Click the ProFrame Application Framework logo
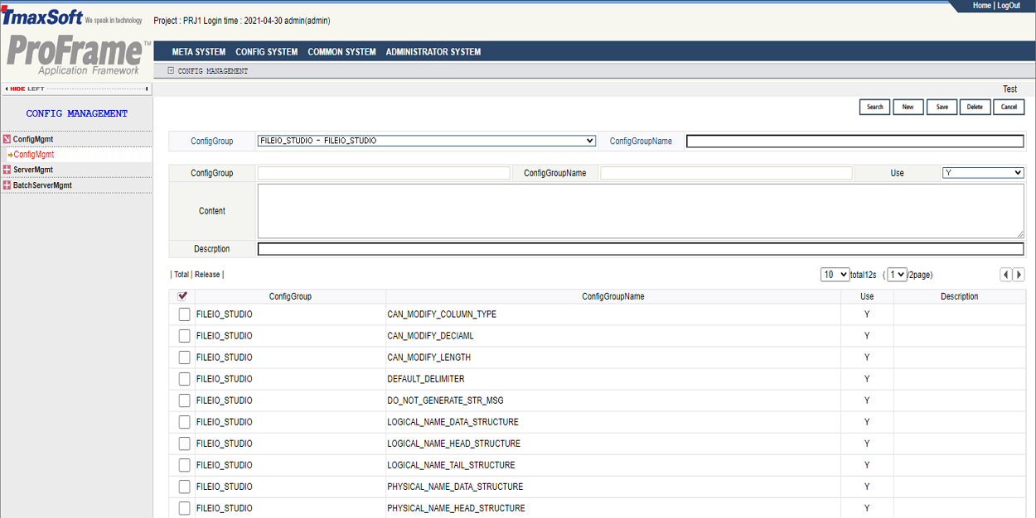Screen dimensions: 1036x518 click(77, 55)
